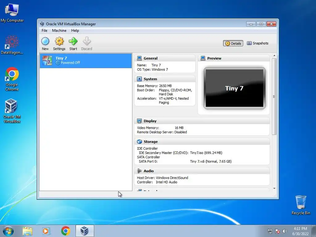Click the VirtualBox title bar cube icon

42,24
